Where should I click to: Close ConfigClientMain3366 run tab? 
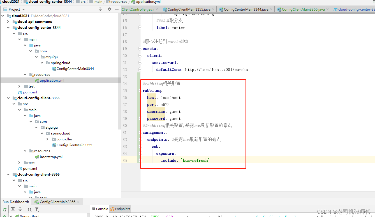[78, 202]
